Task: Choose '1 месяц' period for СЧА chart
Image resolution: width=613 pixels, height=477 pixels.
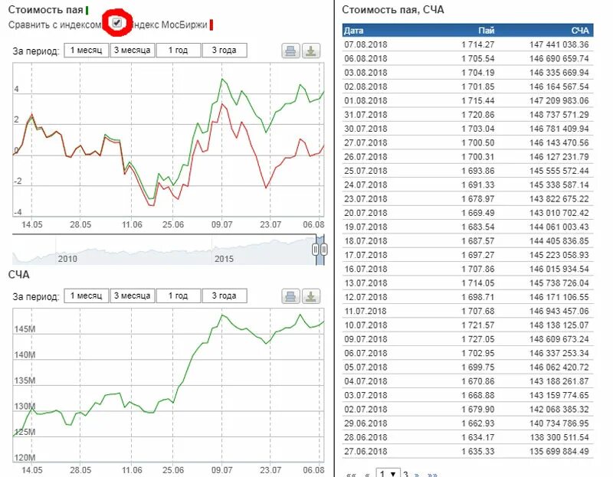Action: click(86, 296)
